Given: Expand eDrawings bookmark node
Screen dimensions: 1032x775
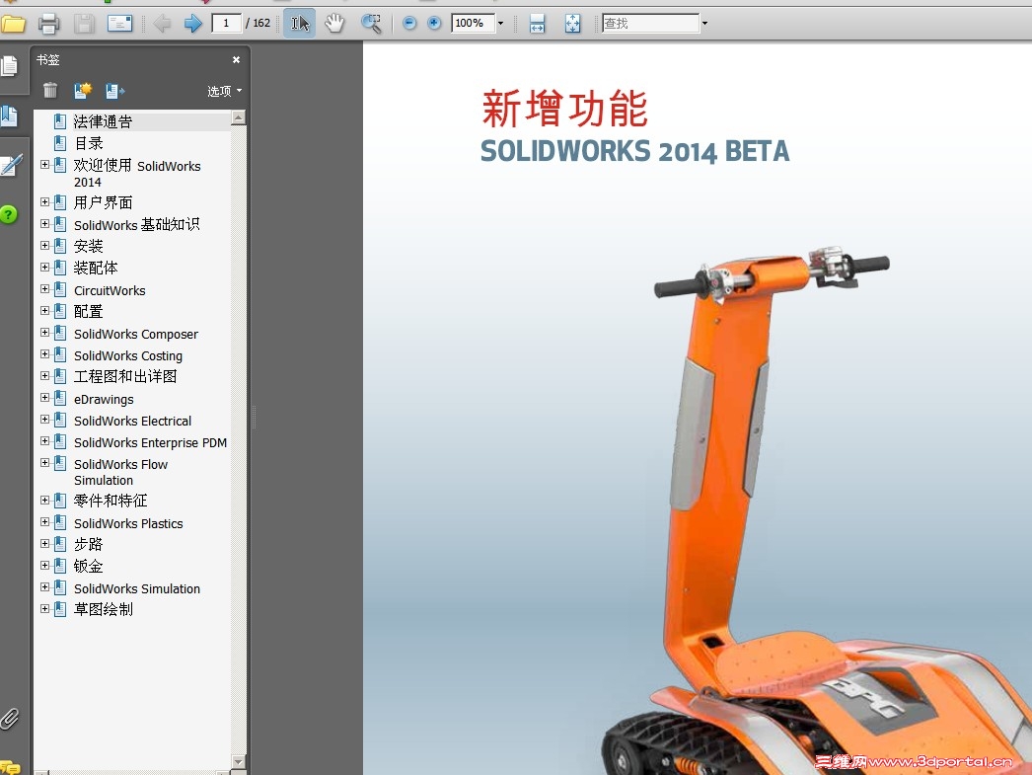Looking at the screenshot, I should (x=44, y=398).
